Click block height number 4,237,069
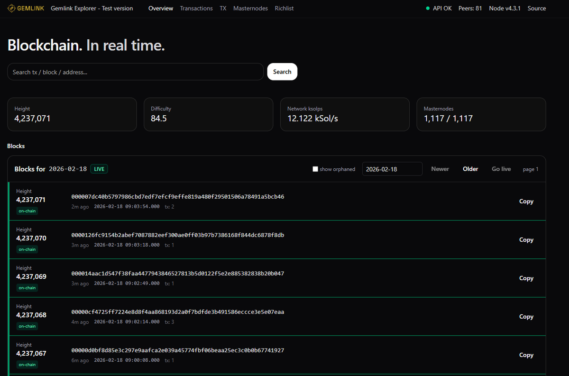This screenshot has height=376, width=569. click(31, 276)
